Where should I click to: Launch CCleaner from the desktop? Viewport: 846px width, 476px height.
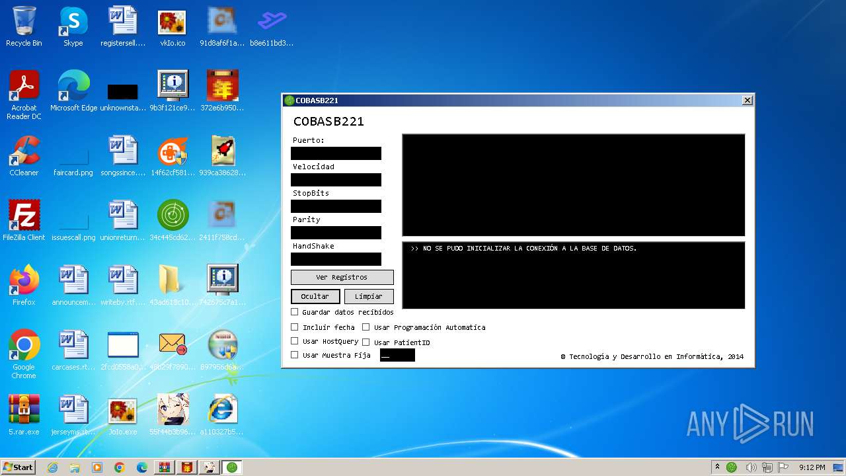(24, 156)
